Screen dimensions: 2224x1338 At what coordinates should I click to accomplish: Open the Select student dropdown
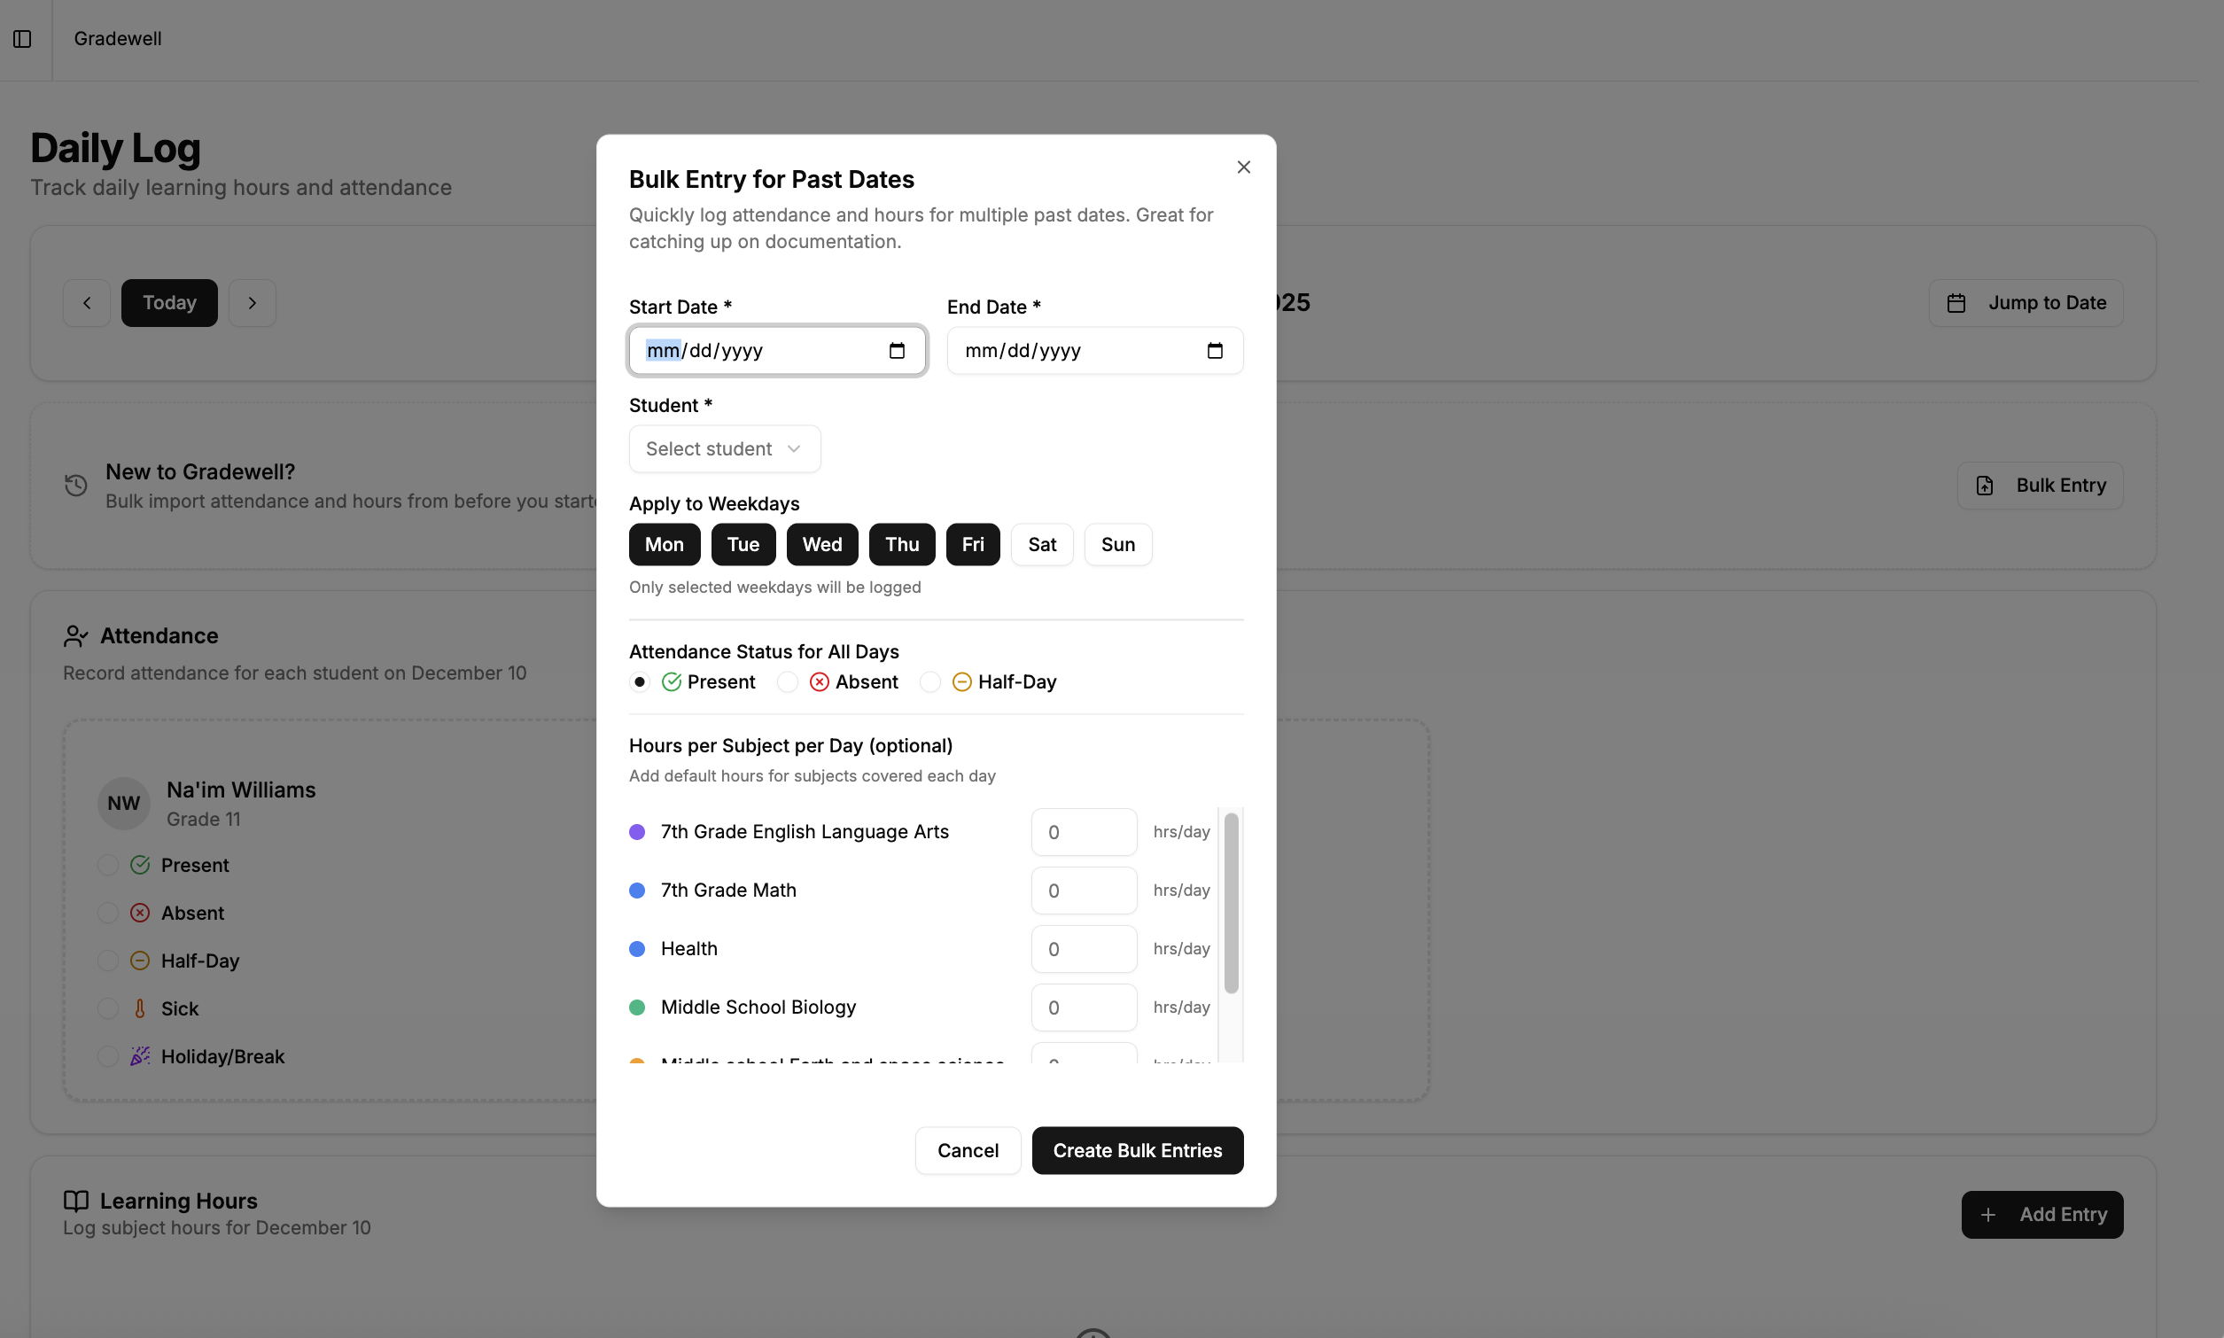724,448
